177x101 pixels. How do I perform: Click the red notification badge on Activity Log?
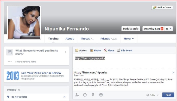point(162,29)
